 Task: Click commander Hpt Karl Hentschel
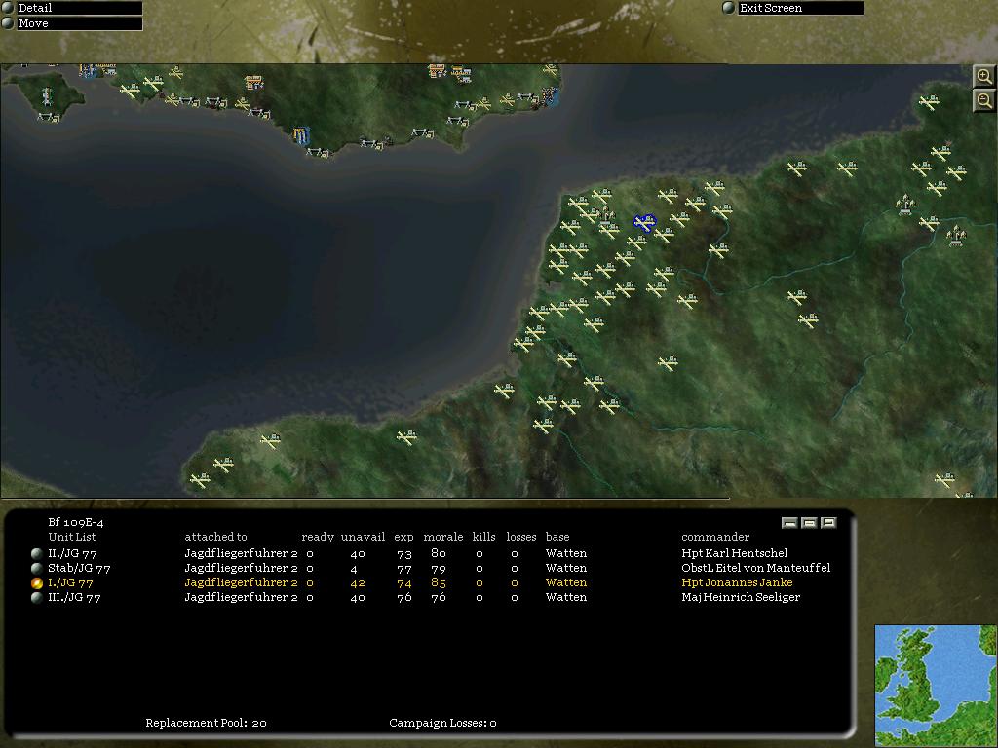coord(735,553)
